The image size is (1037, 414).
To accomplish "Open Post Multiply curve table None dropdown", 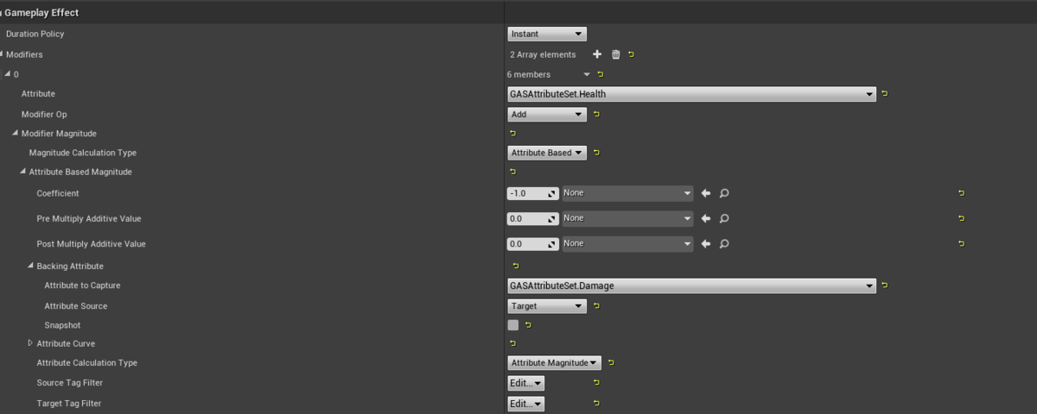I will pos(627,244).
